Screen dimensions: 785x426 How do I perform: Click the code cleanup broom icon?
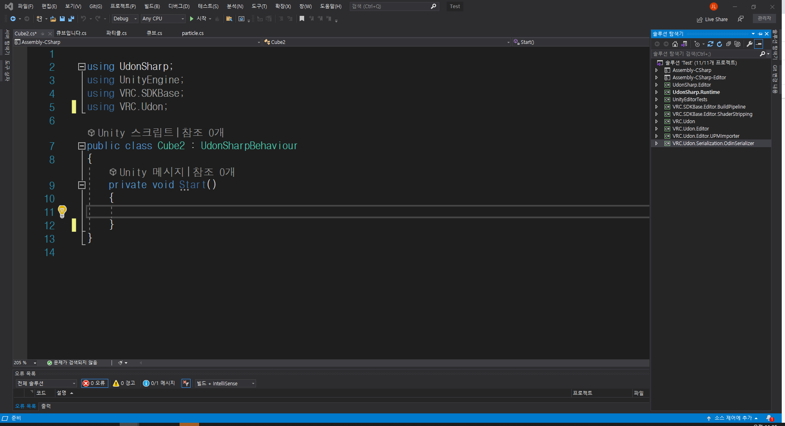(x=120, y=363)
